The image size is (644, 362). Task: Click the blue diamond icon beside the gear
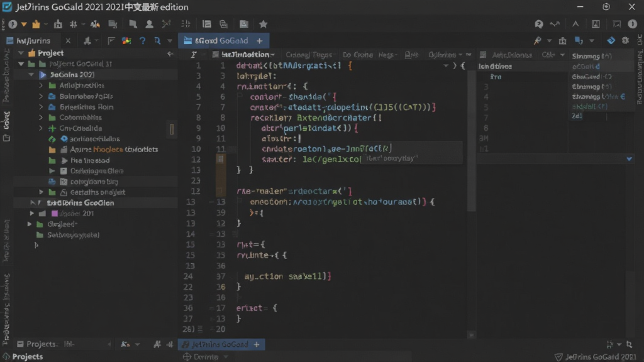tap(611, 40)
